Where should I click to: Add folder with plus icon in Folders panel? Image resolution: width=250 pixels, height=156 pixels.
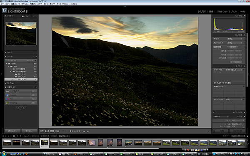36,57
